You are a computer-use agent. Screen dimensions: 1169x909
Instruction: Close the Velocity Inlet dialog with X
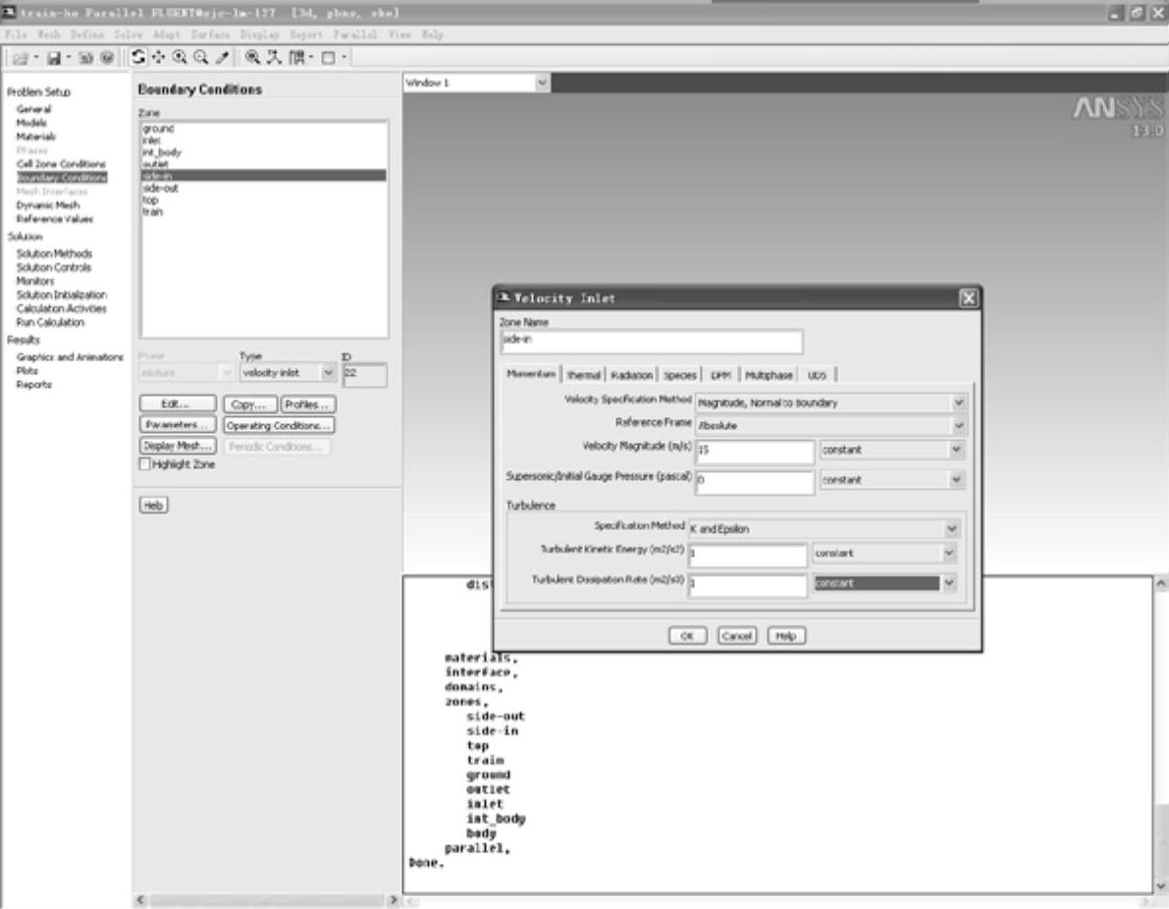968,298
